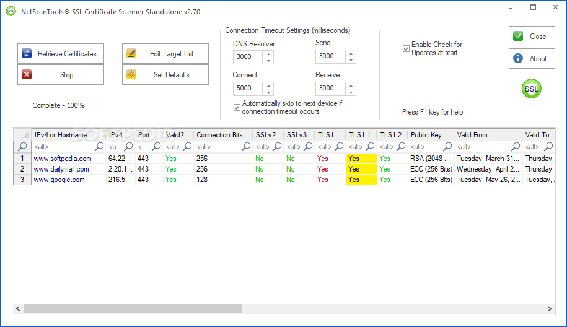Image resolution: width=567 pixels, height=327 pixels.
Task: Click the horizontal scrollbar left arrow
Action: (x=18, y=308)
